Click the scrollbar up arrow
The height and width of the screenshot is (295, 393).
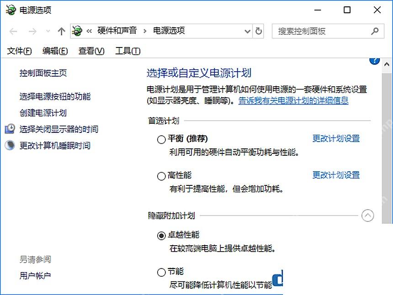tap(387, 64)
